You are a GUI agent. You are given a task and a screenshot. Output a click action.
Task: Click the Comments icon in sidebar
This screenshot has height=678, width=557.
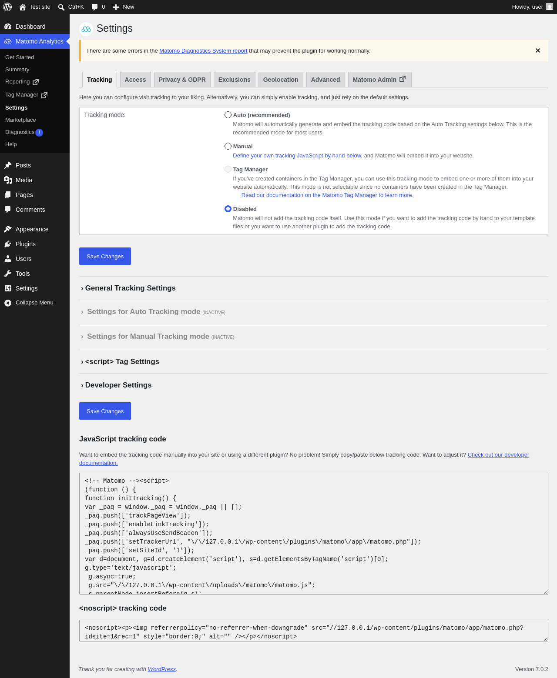click(x=8, y=210)
